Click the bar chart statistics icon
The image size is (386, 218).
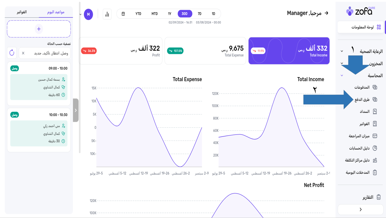point(107,14)
